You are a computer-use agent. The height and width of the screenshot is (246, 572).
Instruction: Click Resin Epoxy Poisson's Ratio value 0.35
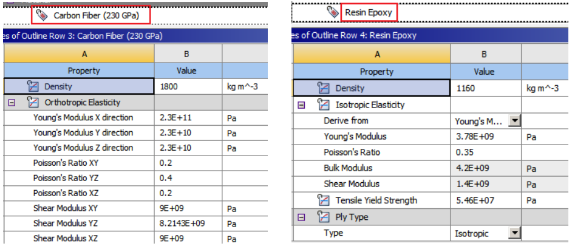pyautogui.click(x=486, y=152)
